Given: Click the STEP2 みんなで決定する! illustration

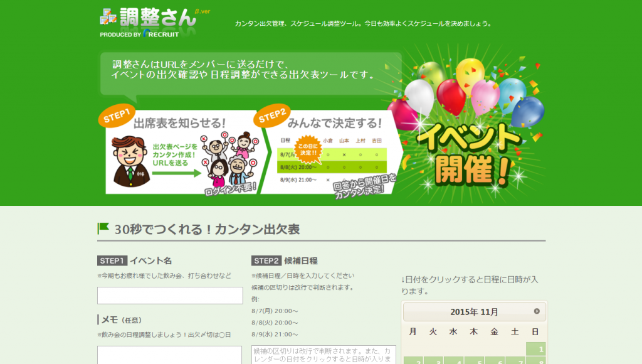Looking at the screenshot, I should point(327,151).
